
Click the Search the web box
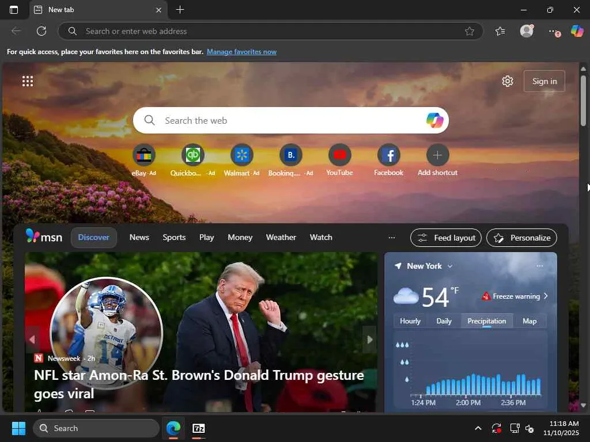(290, 120)
